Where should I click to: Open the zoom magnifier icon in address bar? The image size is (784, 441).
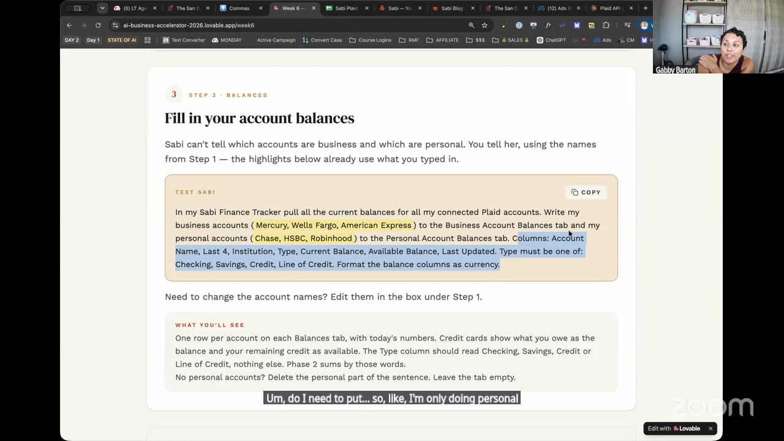pyautogui.click(x=472, y=25)
